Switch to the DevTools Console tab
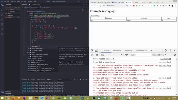The image size is (178, 100). pos(106,51)
